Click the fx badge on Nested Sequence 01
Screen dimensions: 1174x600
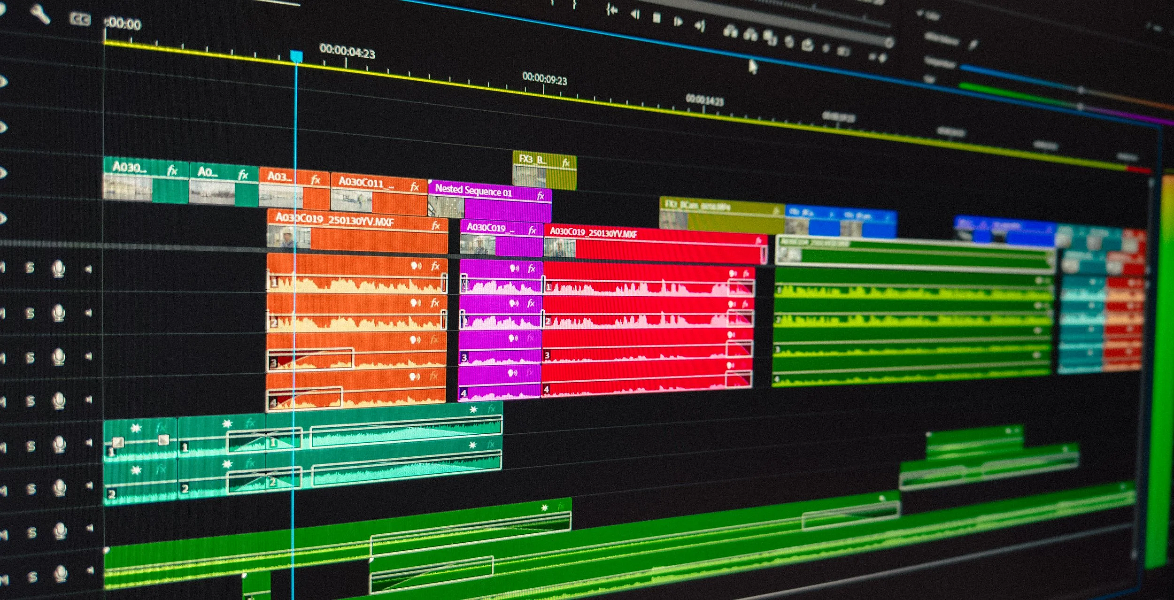tap(540, 196)
